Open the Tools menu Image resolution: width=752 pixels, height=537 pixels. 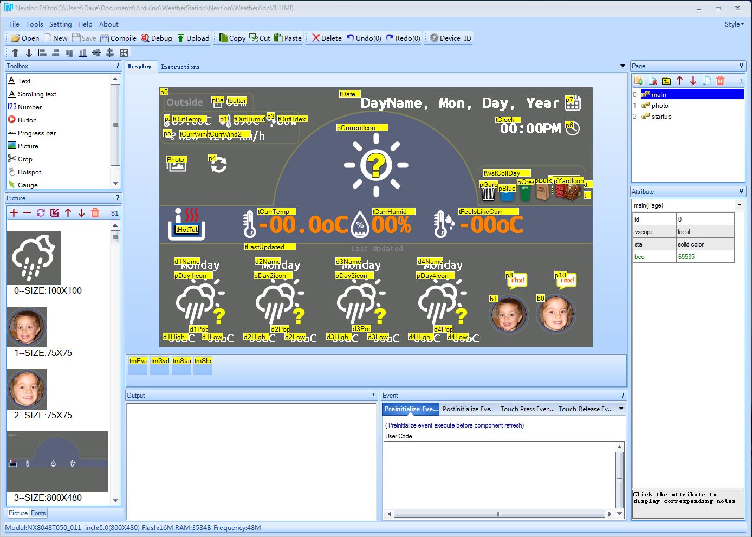click(34, 24)
